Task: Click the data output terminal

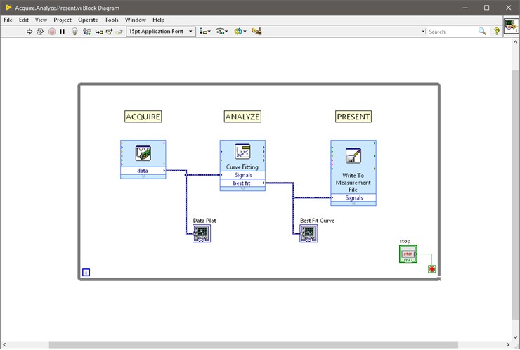Action: (143, 171)
